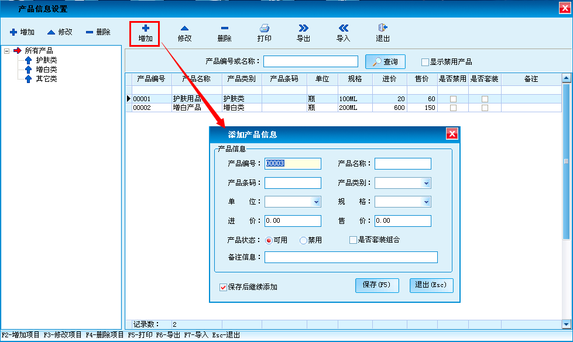
Task: Click the 退出 (Exit) toolbar icon
Action: (x=383, y=28)
